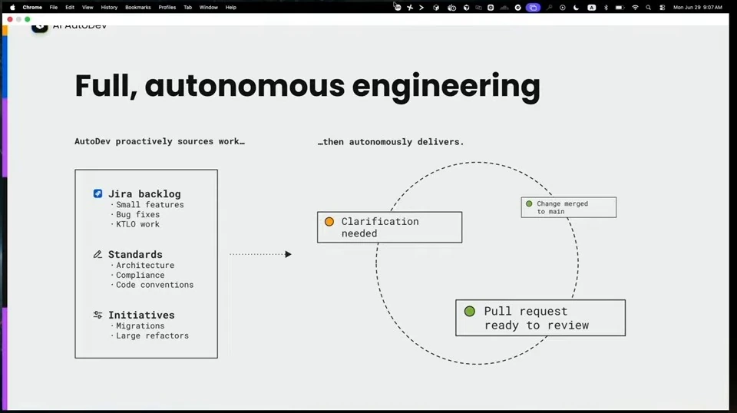Screen dimensions: 737x413
Task: Click the Jira backlog heading
Action: click(x=144, y=193)
